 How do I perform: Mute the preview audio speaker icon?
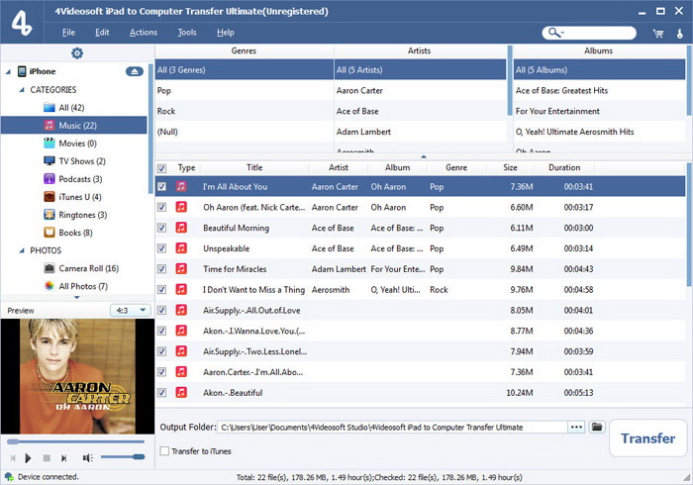(88, 457)
